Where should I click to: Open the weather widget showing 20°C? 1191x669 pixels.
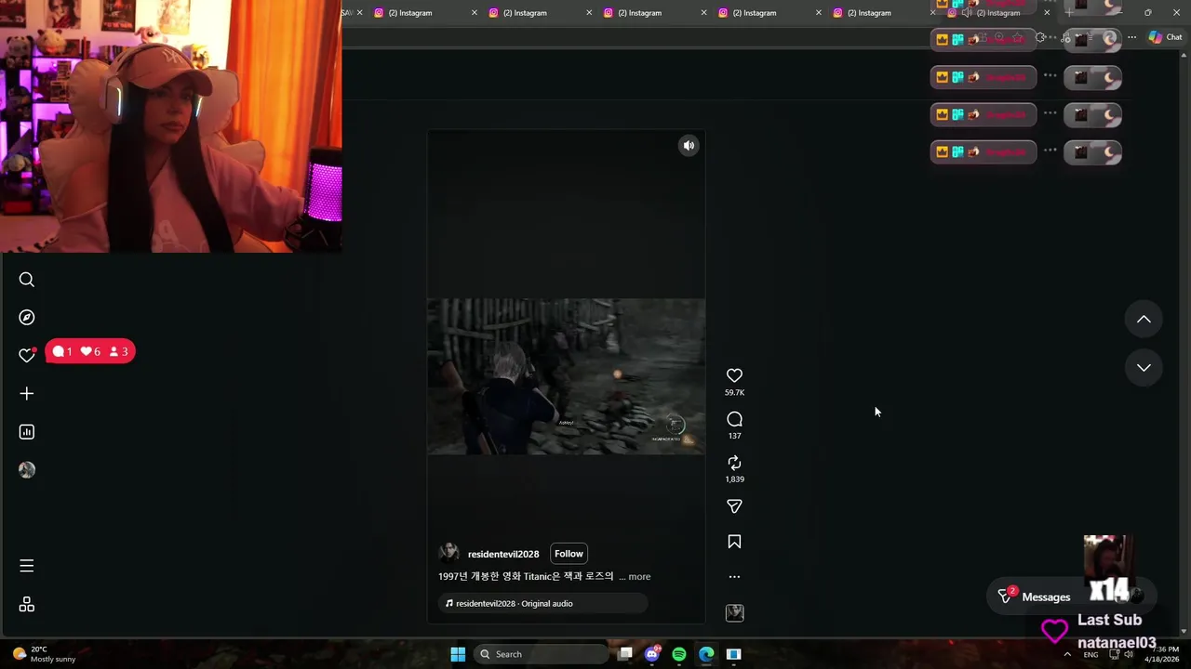coord(45,654)
